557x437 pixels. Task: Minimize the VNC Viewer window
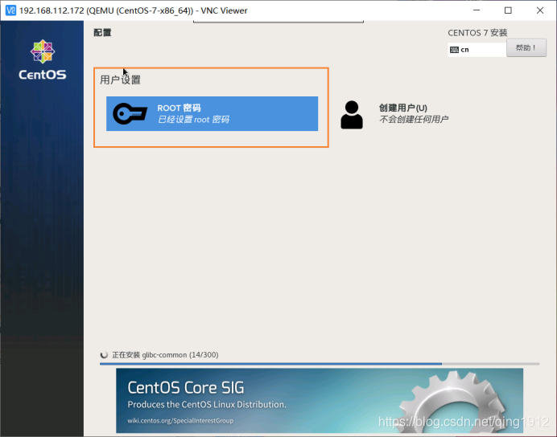(477, 10)
